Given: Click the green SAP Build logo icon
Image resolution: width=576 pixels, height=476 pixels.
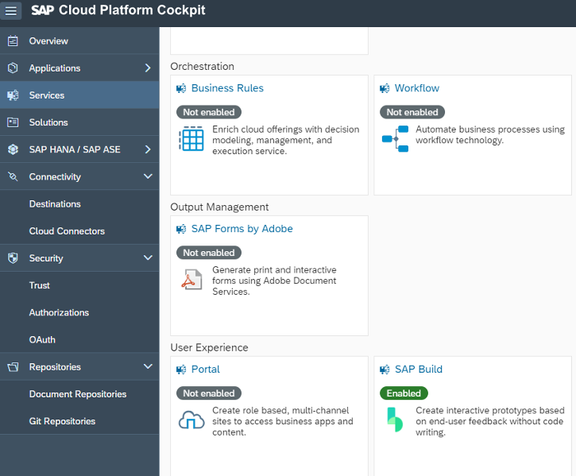Looking at the screenshot, I should point(395,420).
